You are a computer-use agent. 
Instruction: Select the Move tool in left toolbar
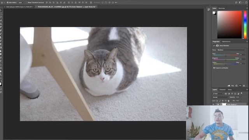point(1,10)
